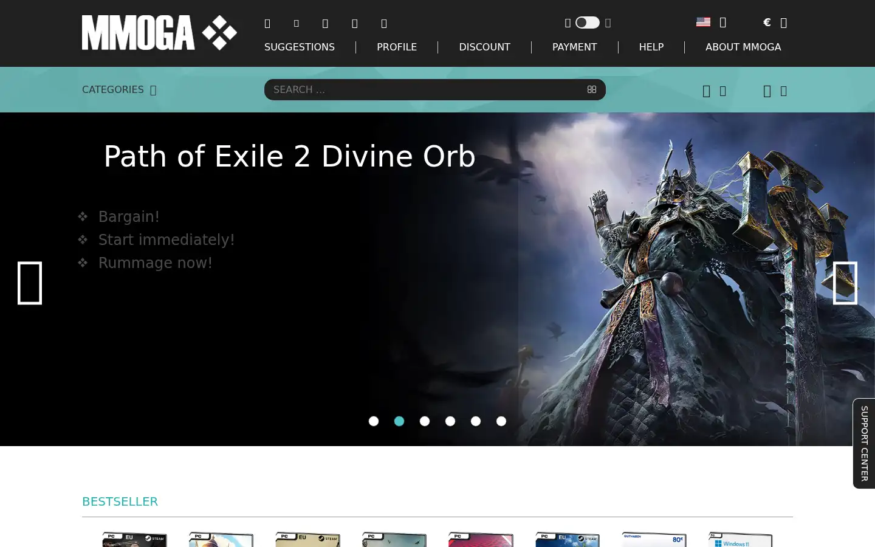Click the 'Rummage now!' banner text
875x547 pixels.
pyautogui.click(x=156, y=263)
